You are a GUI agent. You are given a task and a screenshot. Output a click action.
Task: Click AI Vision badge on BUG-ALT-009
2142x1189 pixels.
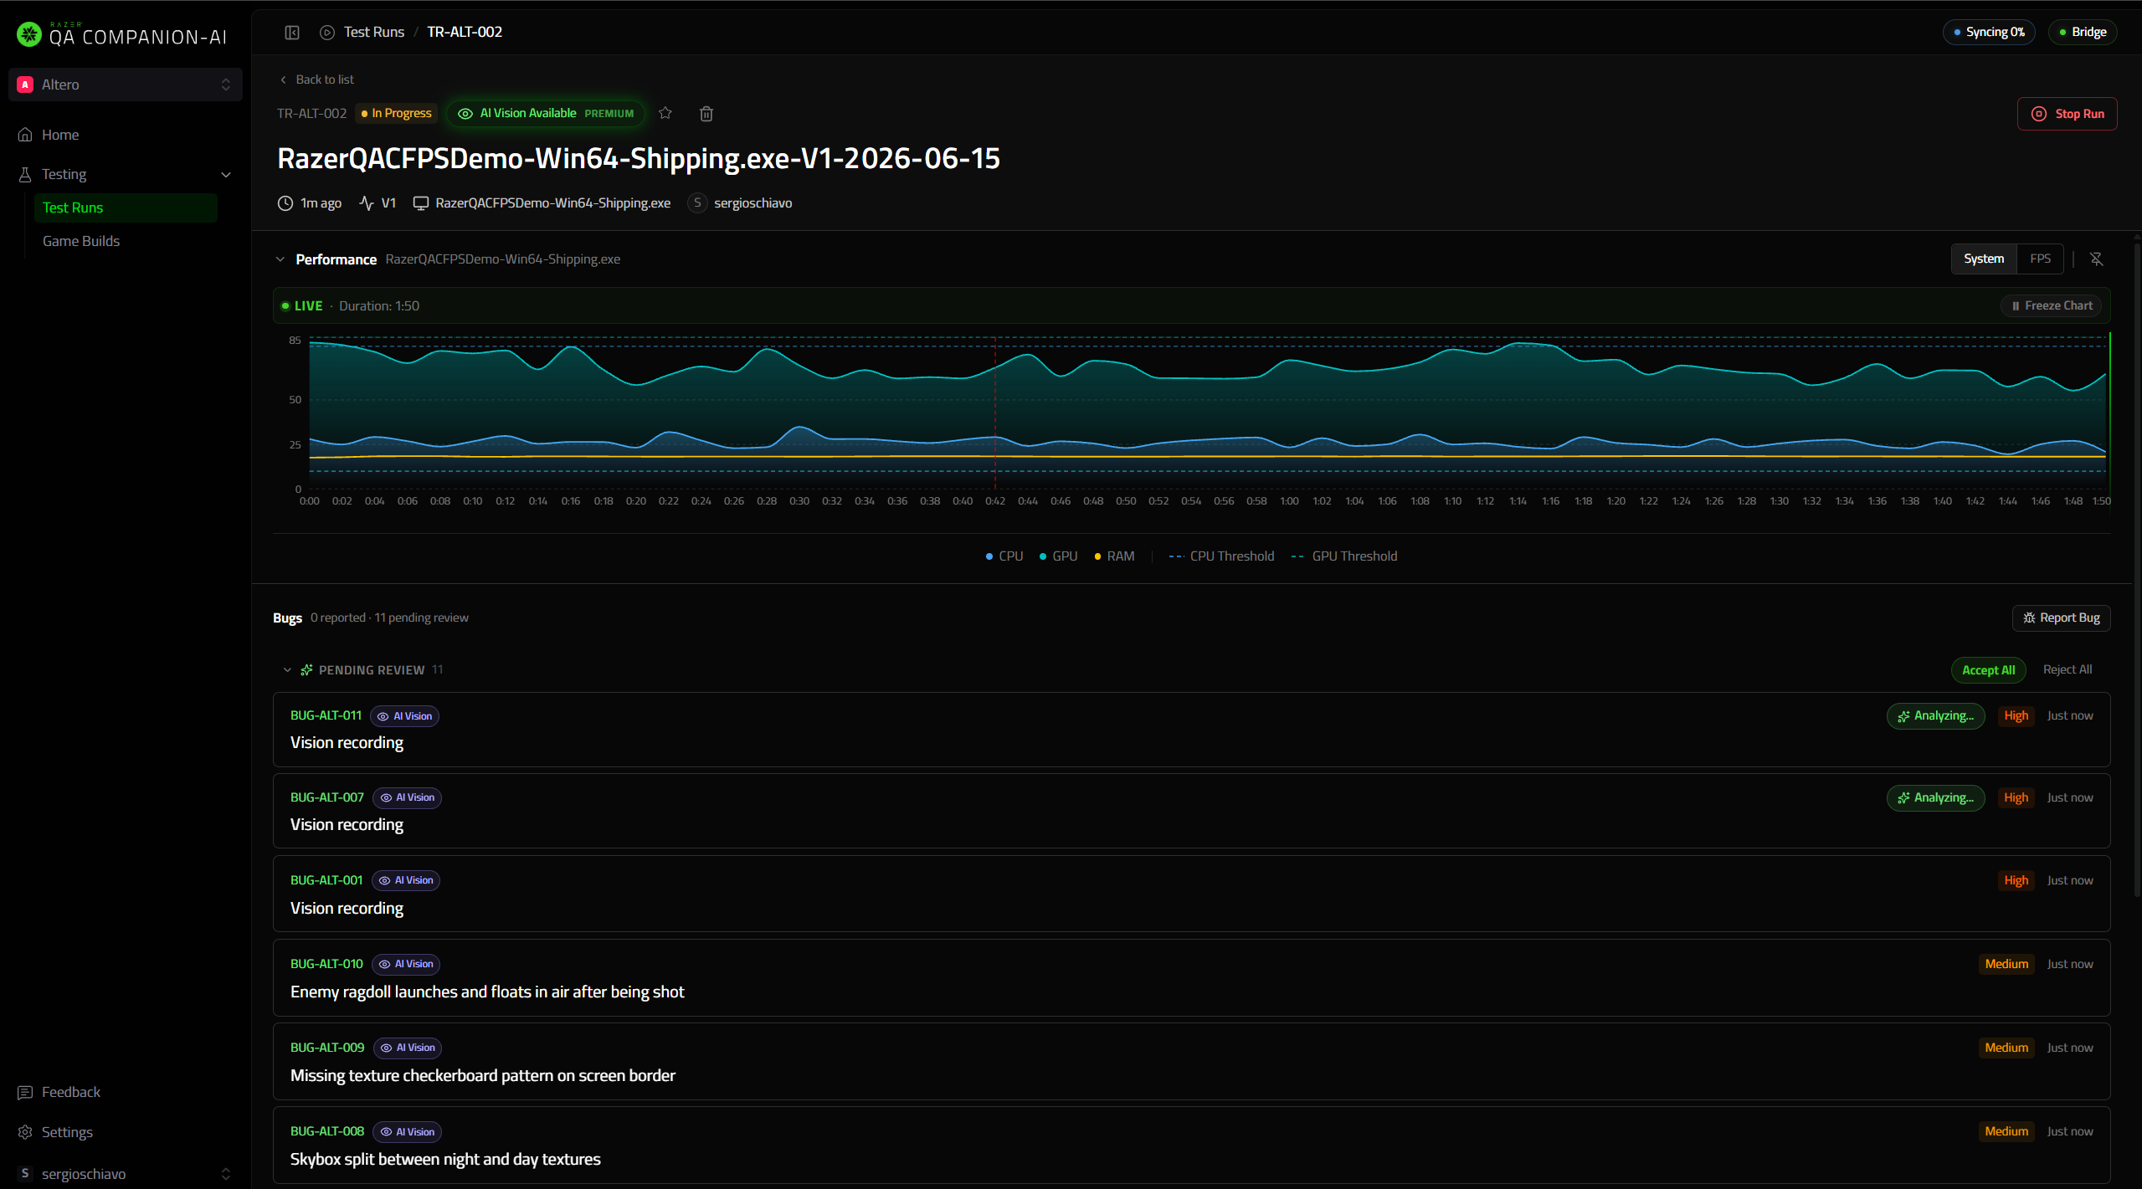[x=408, y=1048]
